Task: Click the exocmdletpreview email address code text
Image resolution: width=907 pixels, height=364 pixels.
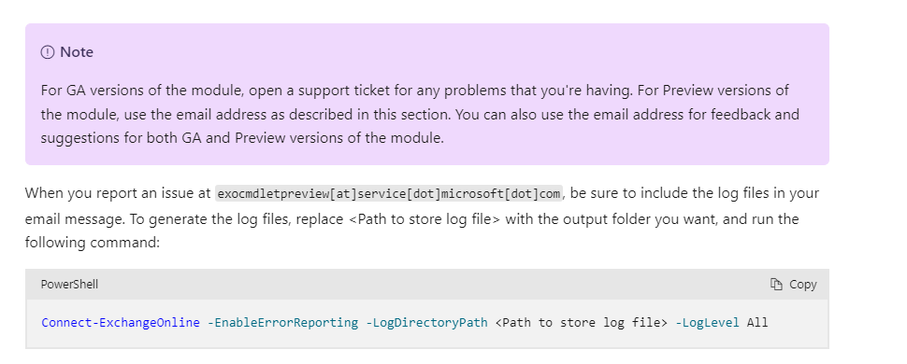Action: click(389, 193)
